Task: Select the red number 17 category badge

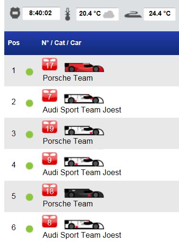Action: [x=49, y=64]
